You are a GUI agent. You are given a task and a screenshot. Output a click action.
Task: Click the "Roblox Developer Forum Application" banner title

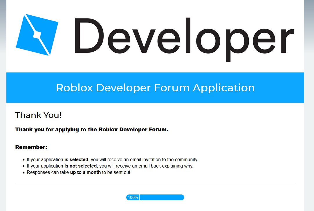(155, 88)
